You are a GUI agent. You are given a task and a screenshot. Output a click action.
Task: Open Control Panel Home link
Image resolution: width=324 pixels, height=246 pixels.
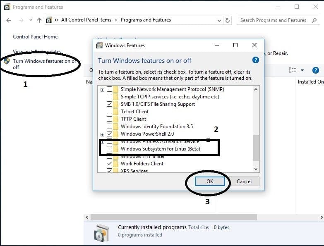(x=35, y=37)
